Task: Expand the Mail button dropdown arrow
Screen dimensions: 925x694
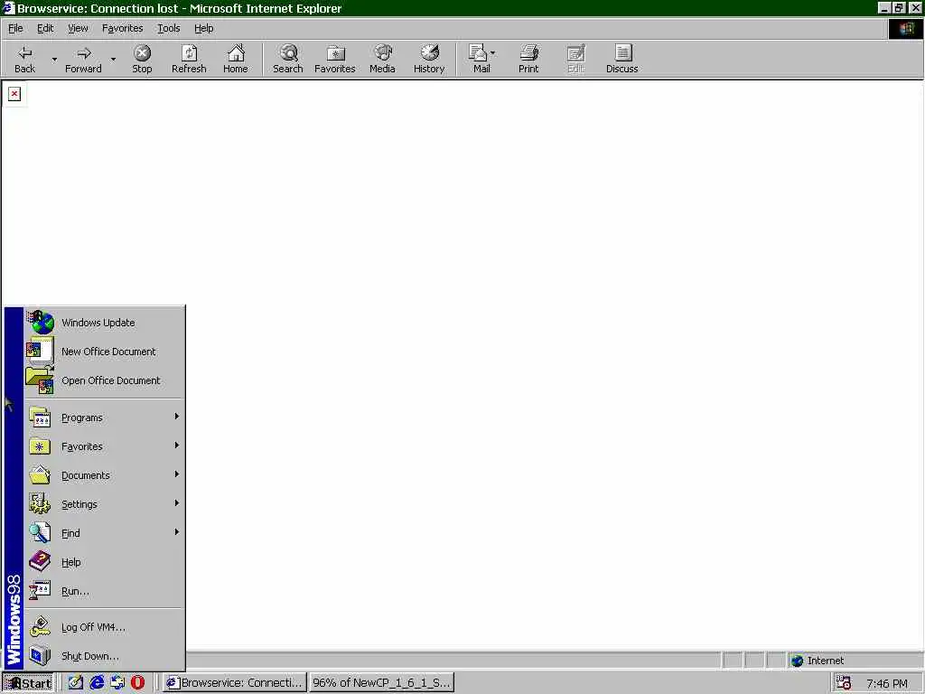Action: pyautogui.click(x=493, y=53)
